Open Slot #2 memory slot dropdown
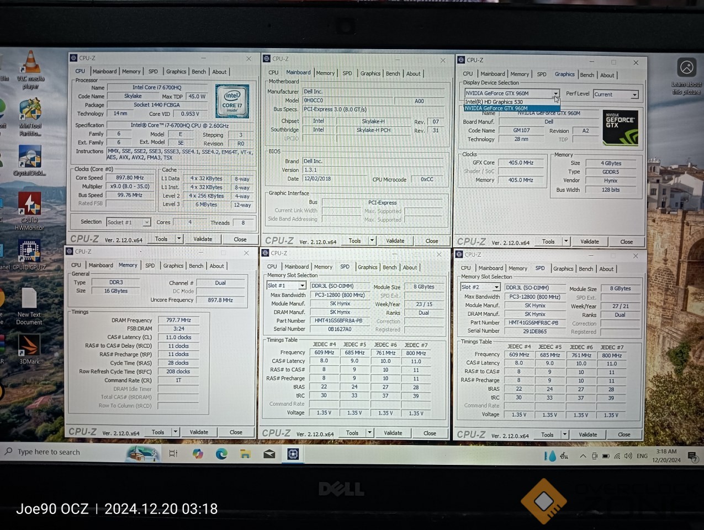The height and width of the screenshot is (530, 704). (496, 287)
